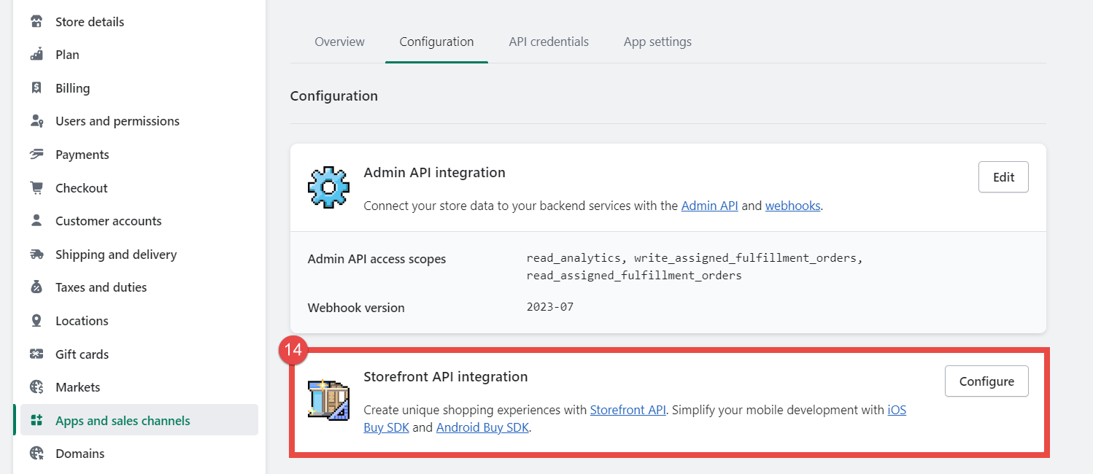Click the 2023-07 webhook version value

(x=550, y=307)
